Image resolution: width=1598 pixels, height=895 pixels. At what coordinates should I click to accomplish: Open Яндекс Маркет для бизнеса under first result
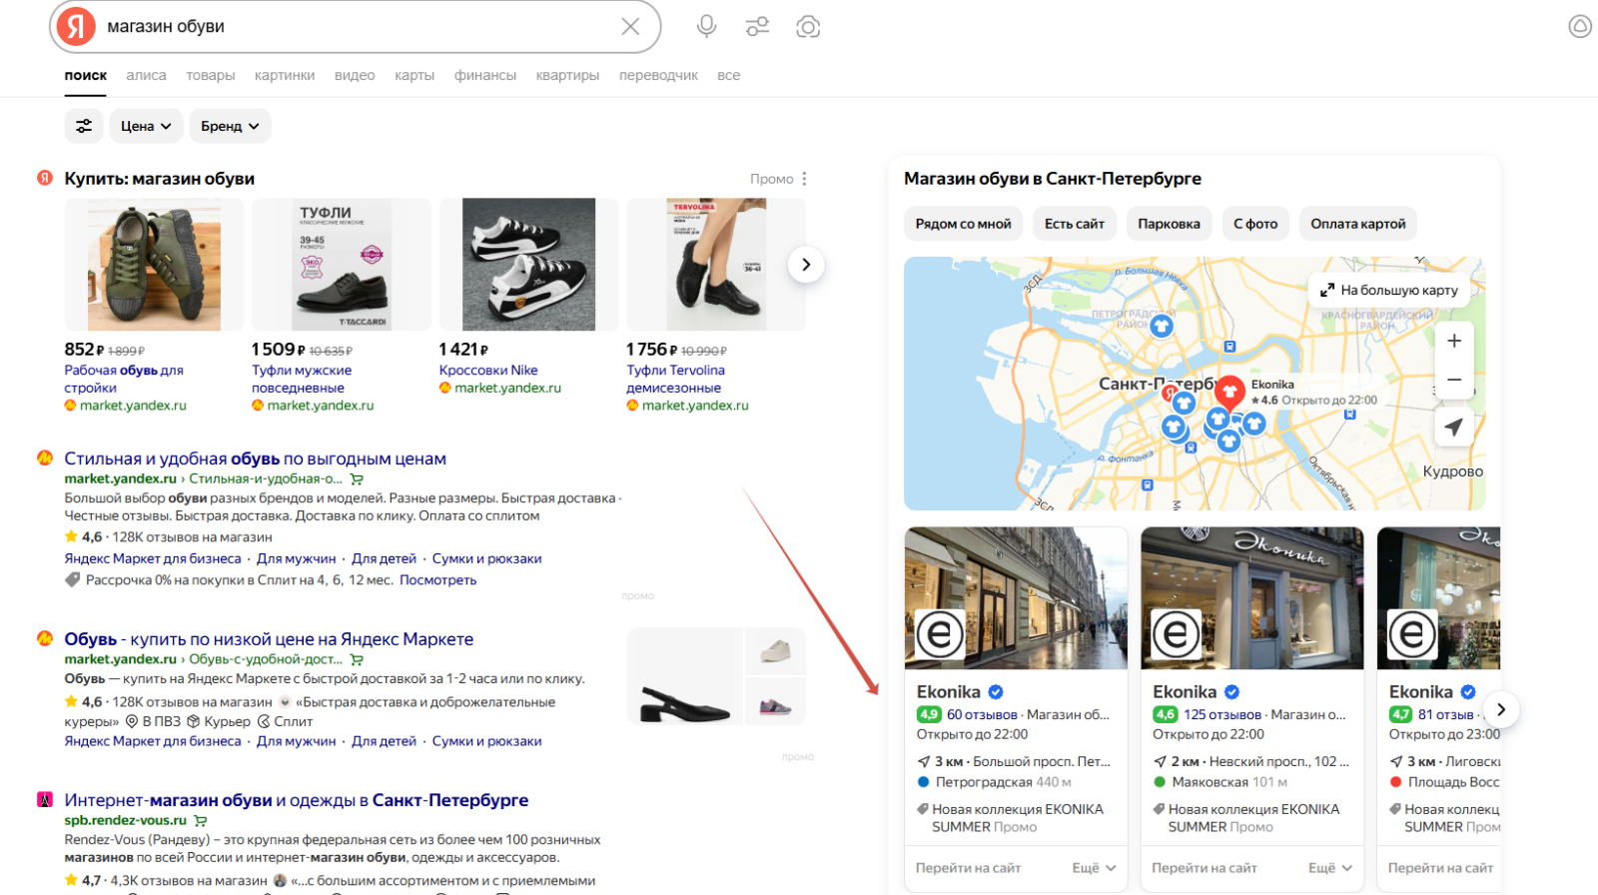(153, 559)
